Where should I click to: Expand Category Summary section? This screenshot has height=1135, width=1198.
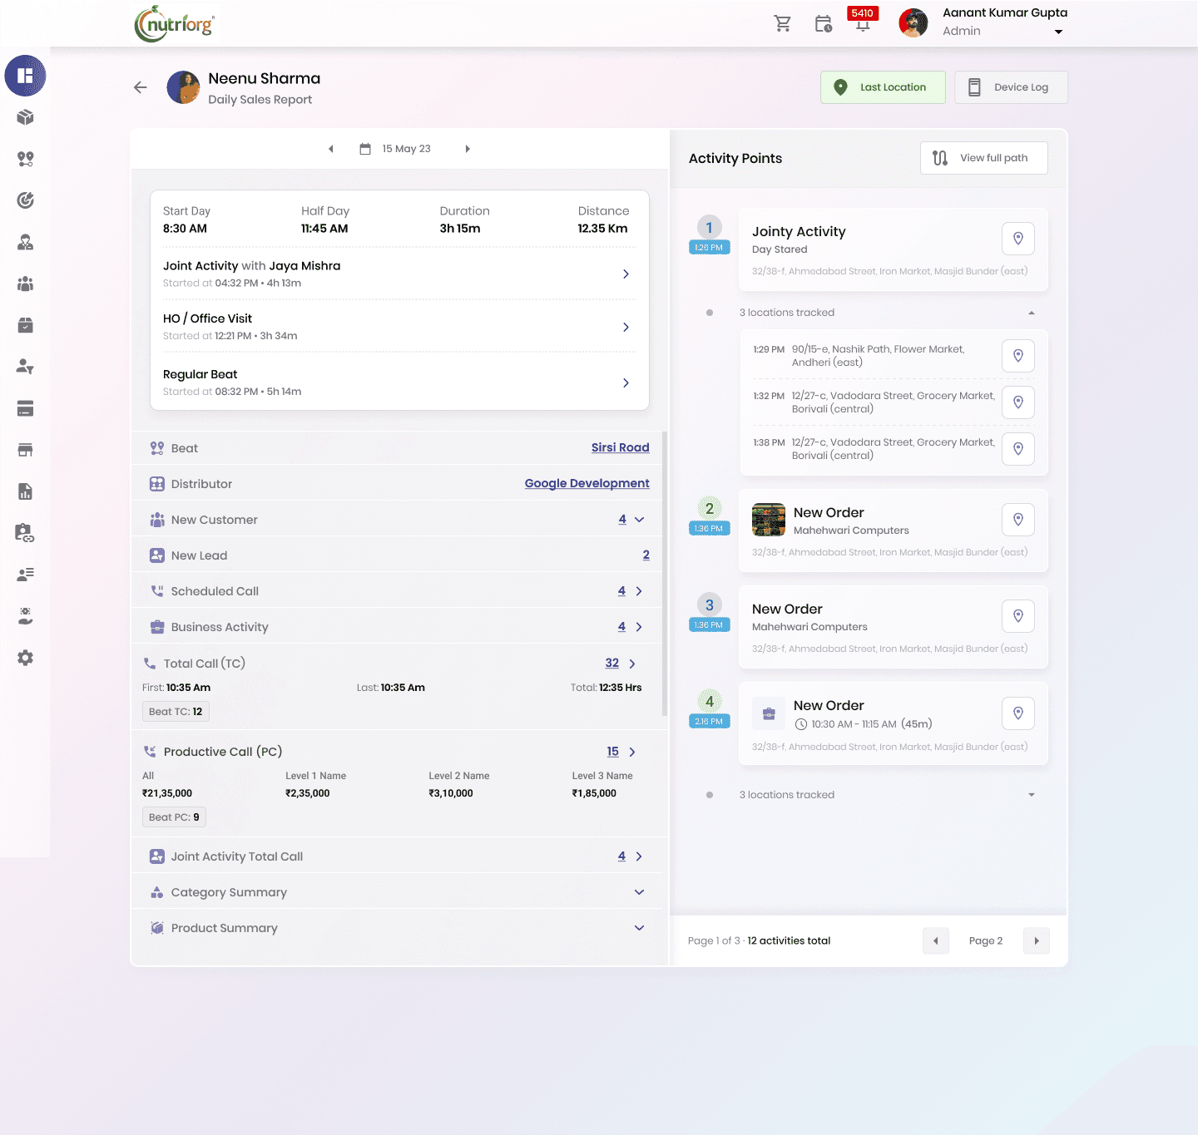point(640,892)
